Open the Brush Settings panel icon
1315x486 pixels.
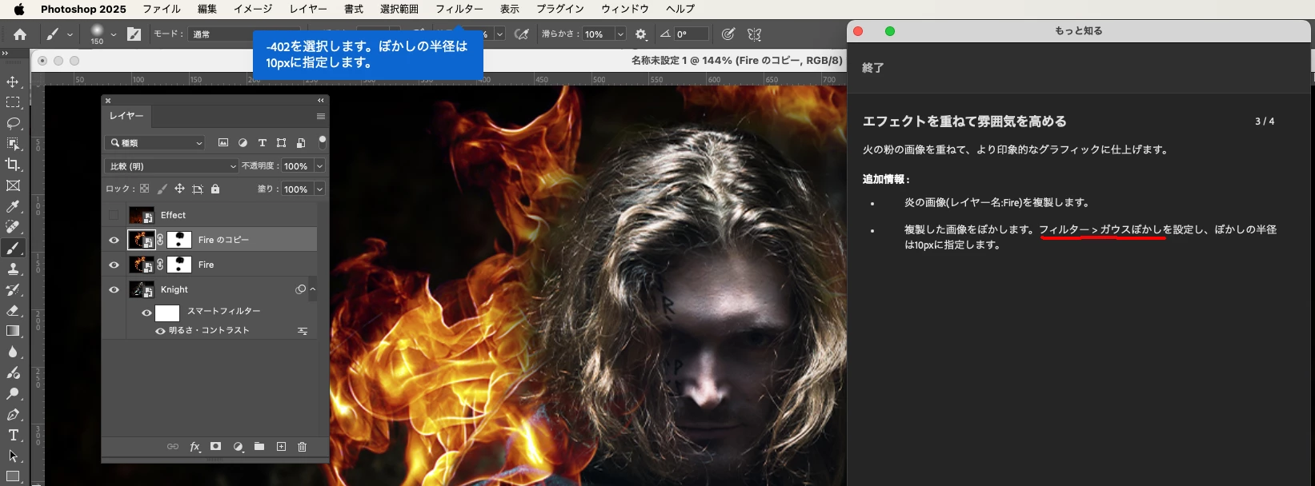point(134,34)
